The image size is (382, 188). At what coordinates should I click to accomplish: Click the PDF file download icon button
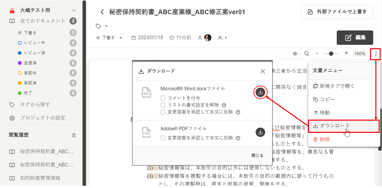(260, 132)
